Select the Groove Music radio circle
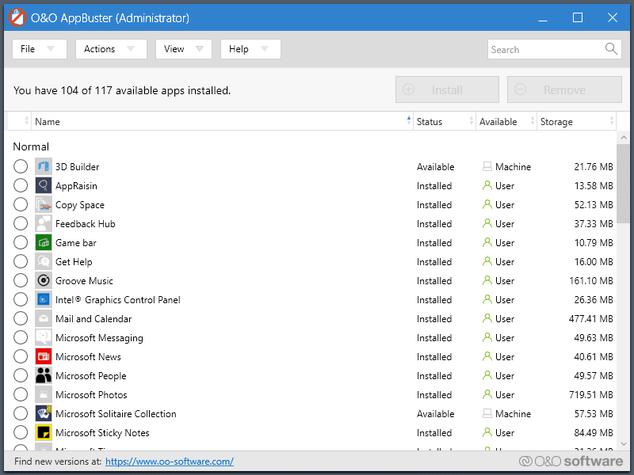 (x=21, y=280)
